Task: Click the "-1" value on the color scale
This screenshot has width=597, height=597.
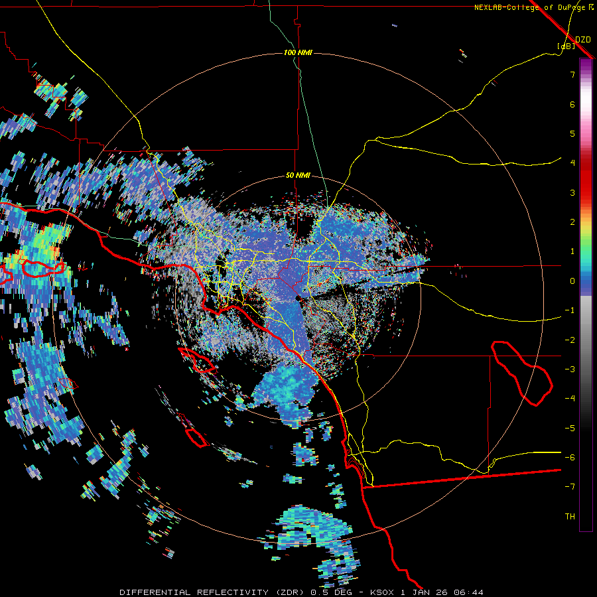Action: 570,310
